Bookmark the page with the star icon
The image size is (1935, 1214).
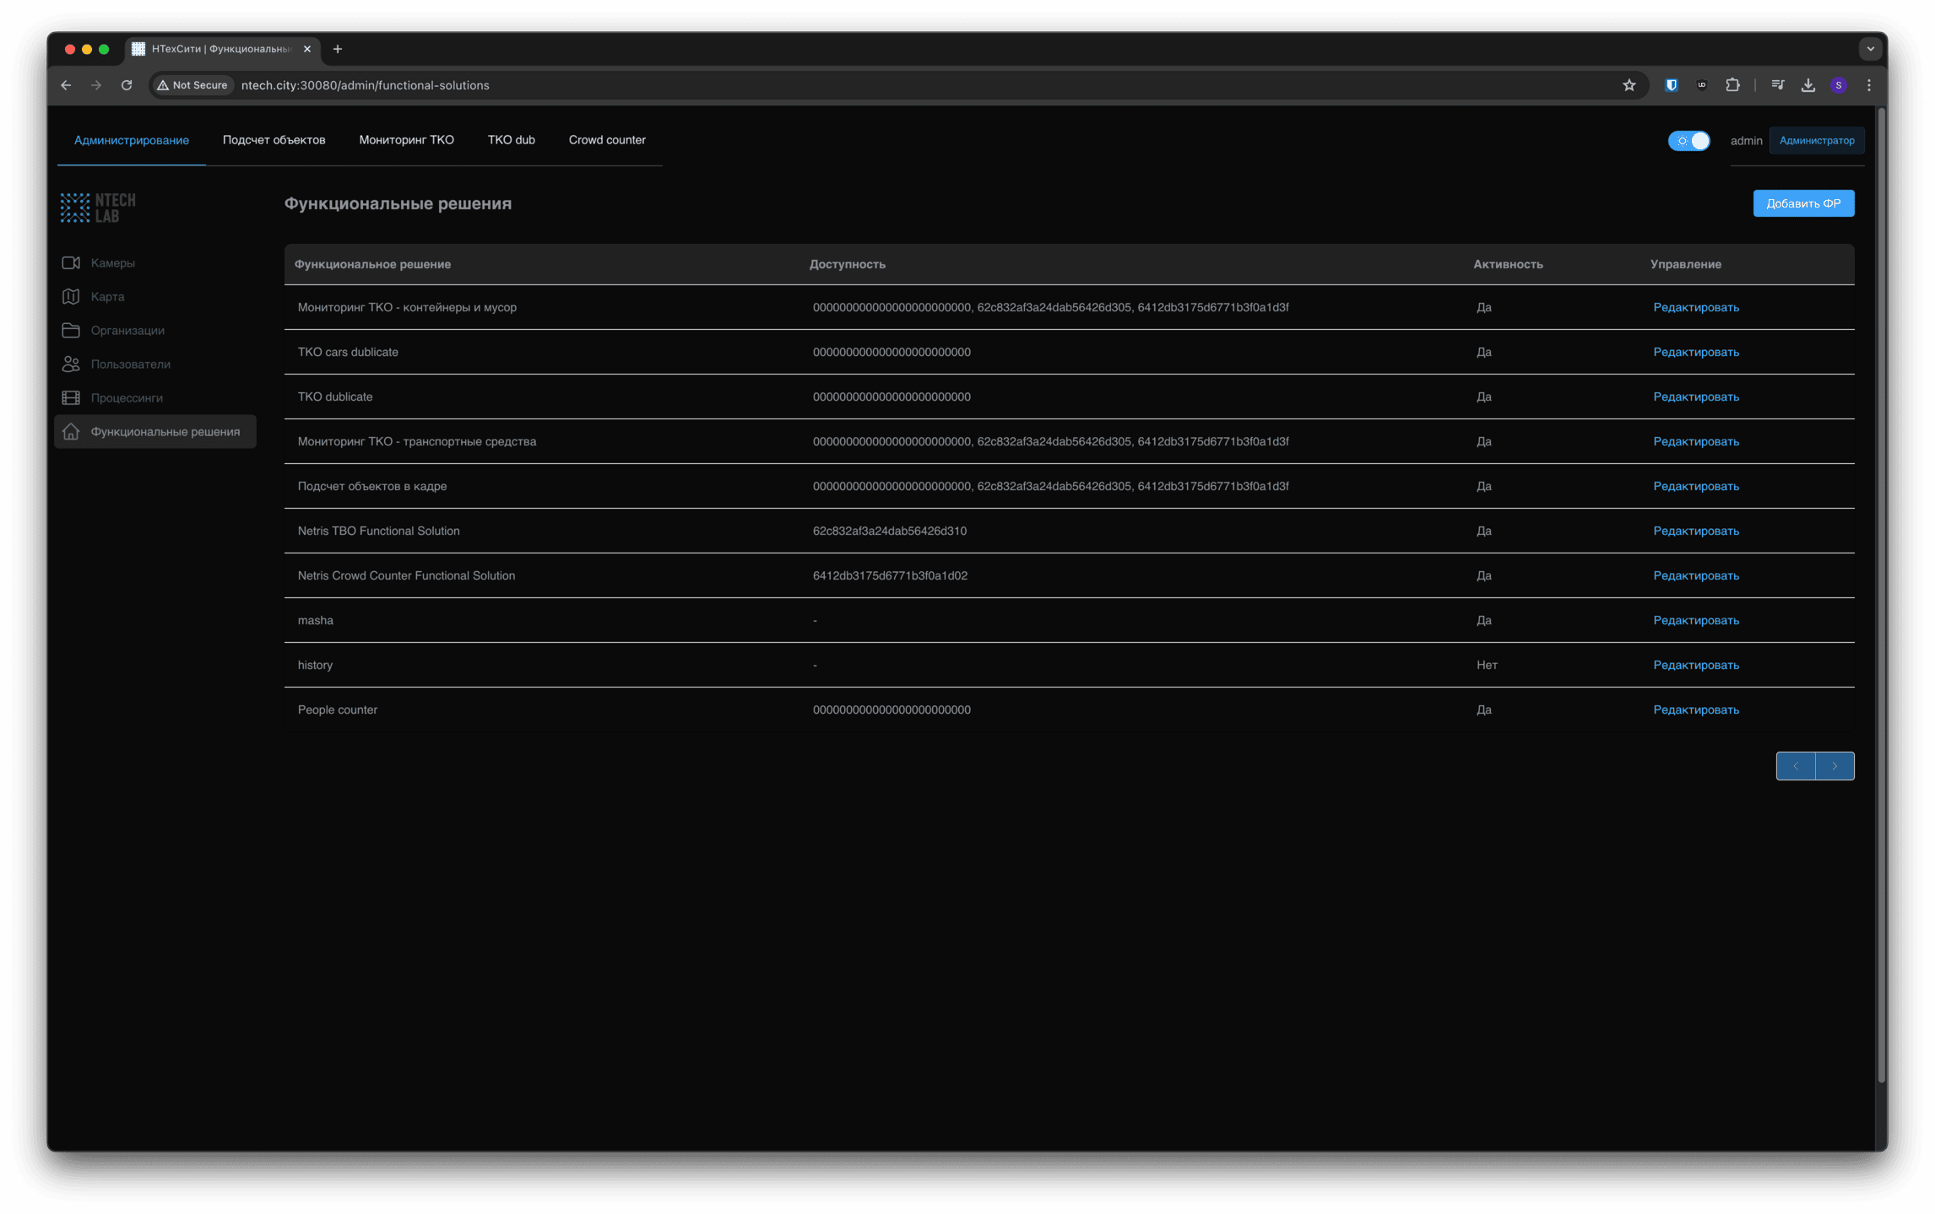click(1629, 85)
